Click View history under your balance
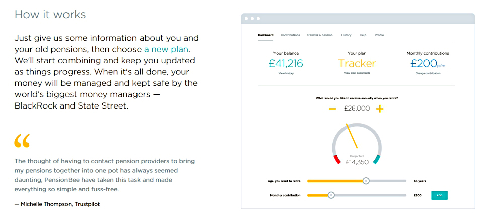The height and width of the screenshot is (214, 479). click(286, 73)
